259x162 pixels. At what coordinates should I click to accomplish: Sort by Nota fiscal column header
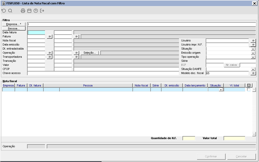[141, 85]
